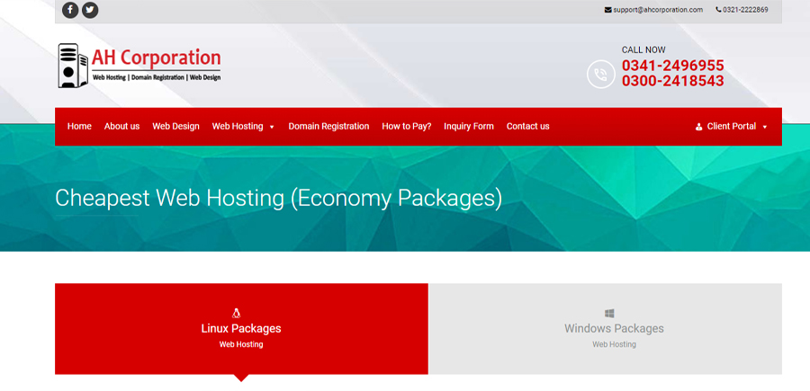
Task: Click the Client Portal user icon
Action: coord(699,127)
